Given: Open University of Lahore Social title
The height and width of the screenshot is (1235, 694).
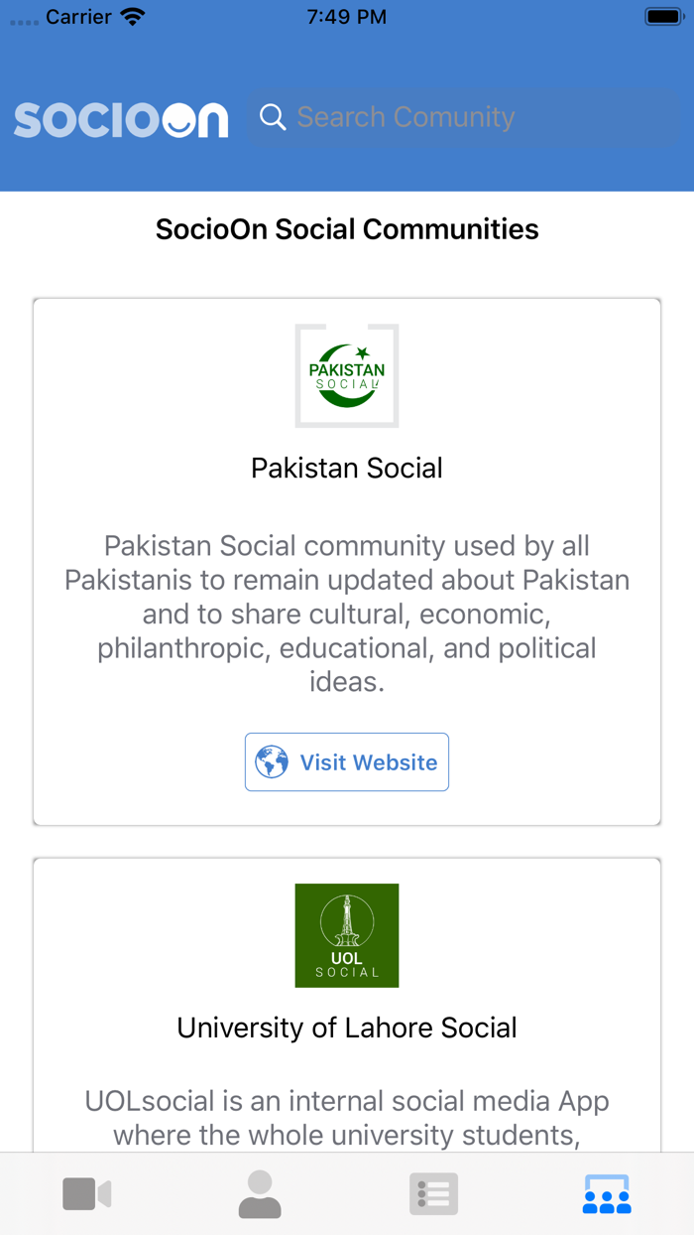Looking at the screenshot, I should point(346,1028).
